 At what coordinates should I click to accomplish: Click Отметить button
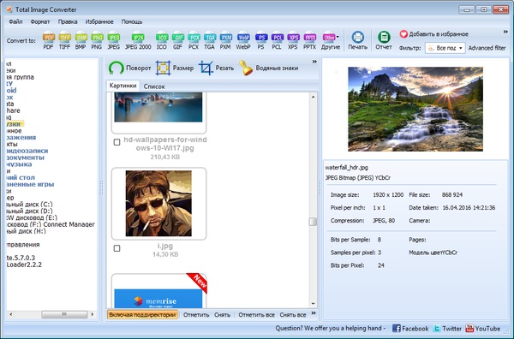coord(196,315)
